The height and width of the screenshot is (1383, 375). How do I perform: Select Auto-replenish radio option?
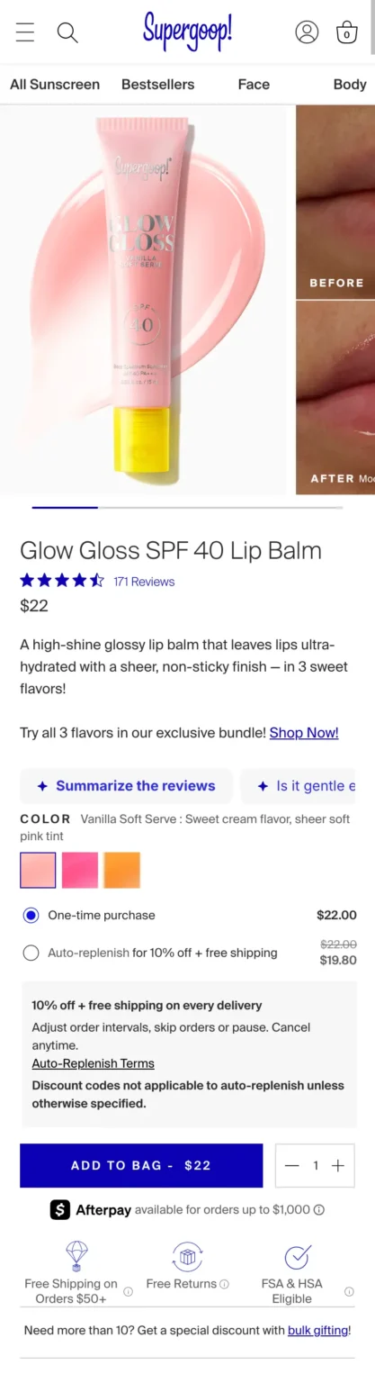click(31, 953)
